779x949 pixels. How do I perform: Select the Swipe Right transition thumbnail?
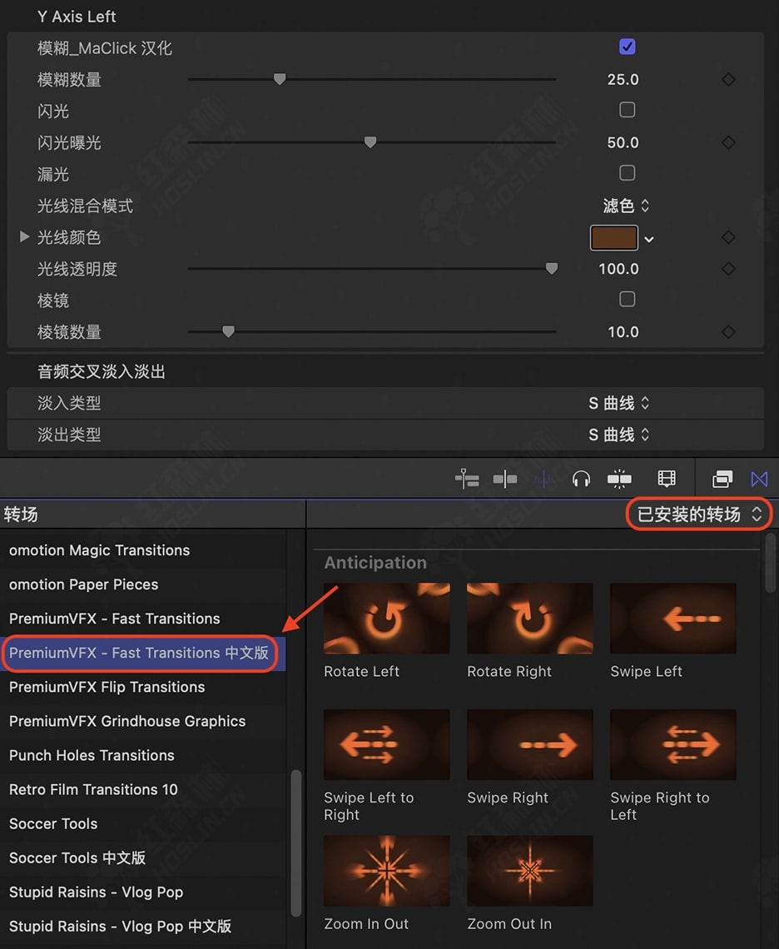tap(530, 745)
